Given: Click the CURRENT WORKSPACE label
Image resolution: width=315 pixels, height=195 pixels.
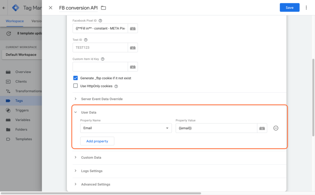Looking at the screenshot, I should [x=21, y=47].
